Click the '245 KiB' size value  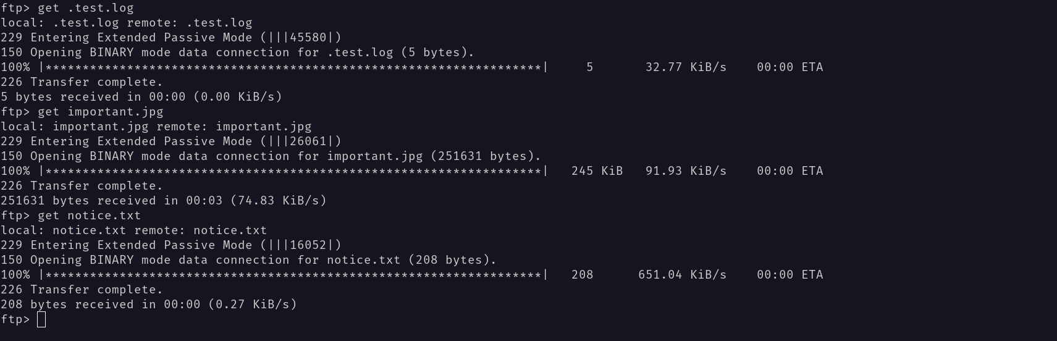[x=597, y=171]
